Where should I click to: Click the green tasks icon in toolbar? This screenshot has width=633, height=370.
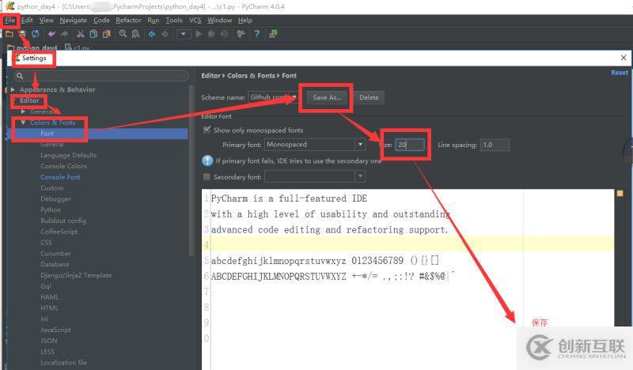pyautogui.click(x=273, y=34)
